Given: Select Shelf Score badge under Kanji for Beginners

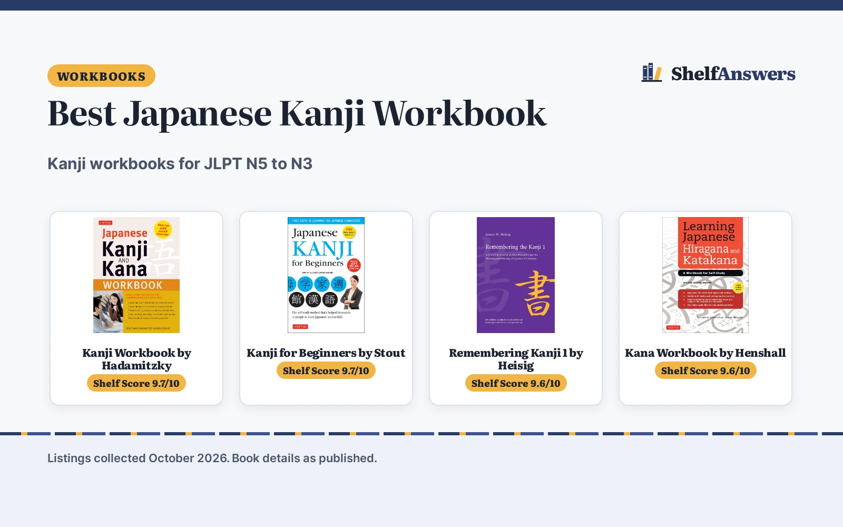Looking at the screenshot, I should 326,370.
